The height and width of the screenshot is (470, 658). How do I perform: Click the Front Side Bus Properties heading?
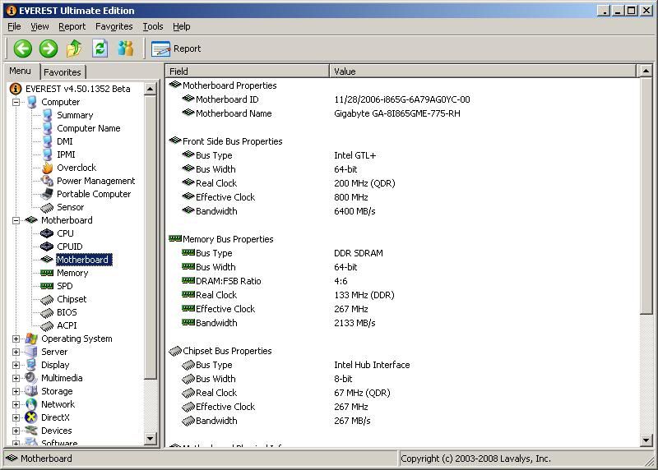[x=232, y=141]
